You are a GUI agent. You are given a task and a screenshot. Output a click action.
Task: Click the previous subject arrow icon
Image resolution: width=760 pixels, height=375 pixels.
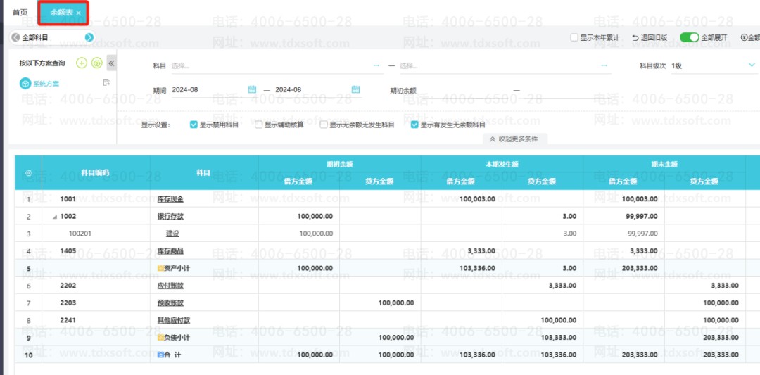15,37
